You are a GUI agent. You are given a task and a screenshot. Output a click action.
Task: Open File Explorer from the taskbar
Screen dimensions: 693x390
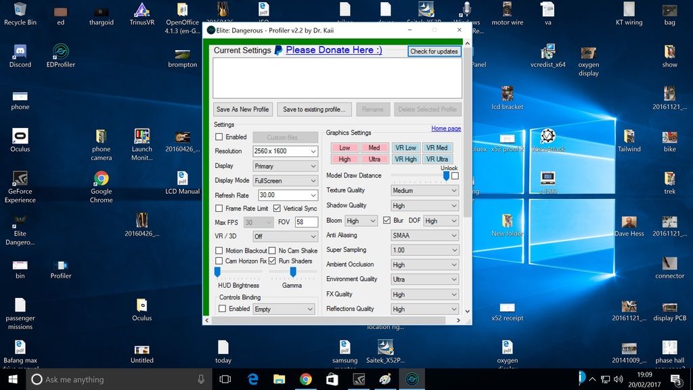[x=279, y=379]
